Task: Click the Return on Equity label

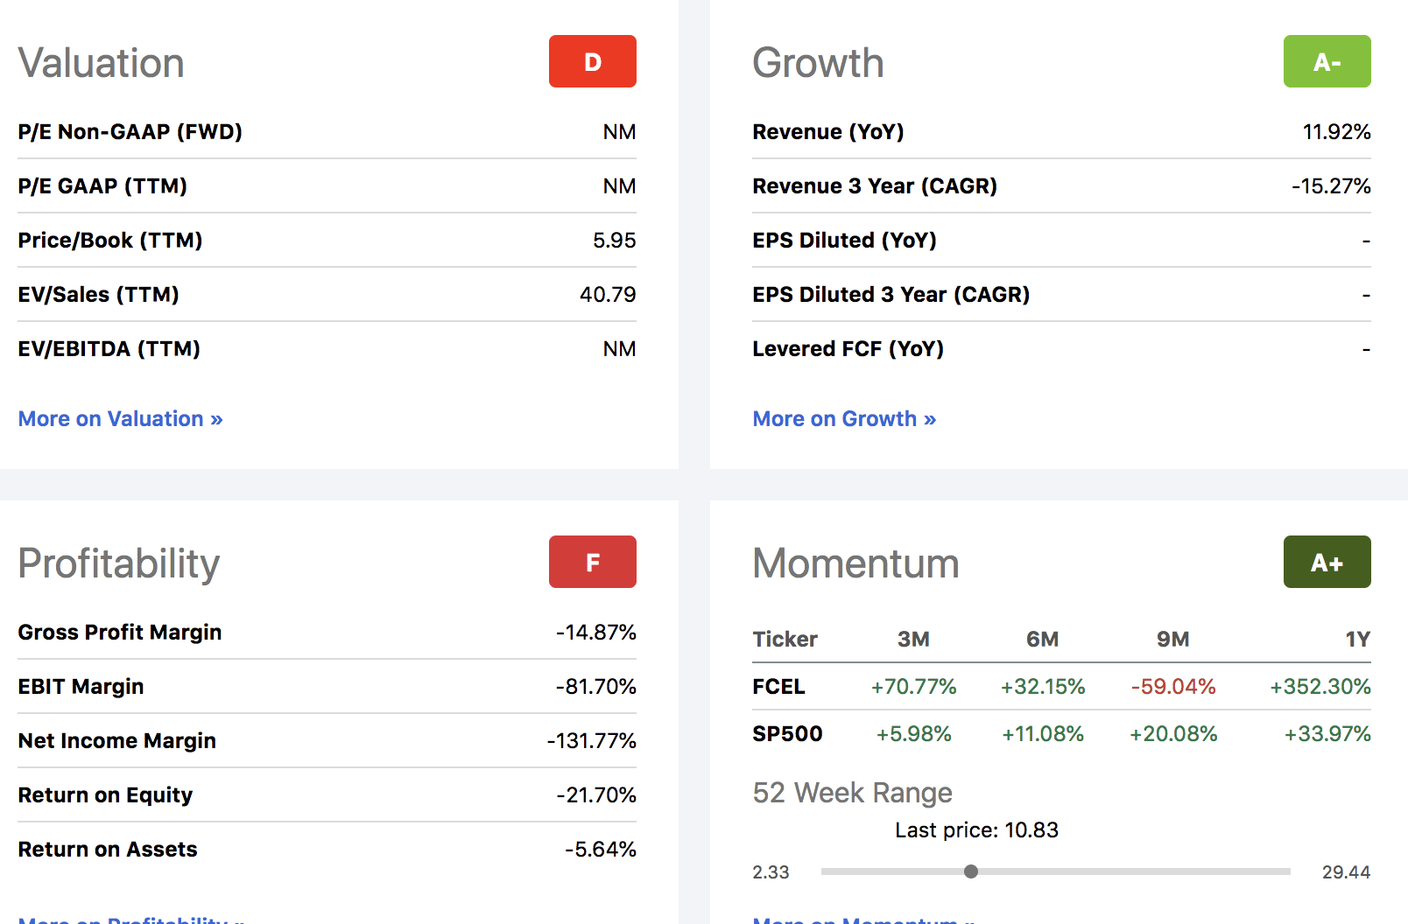Action: [105, 795]
